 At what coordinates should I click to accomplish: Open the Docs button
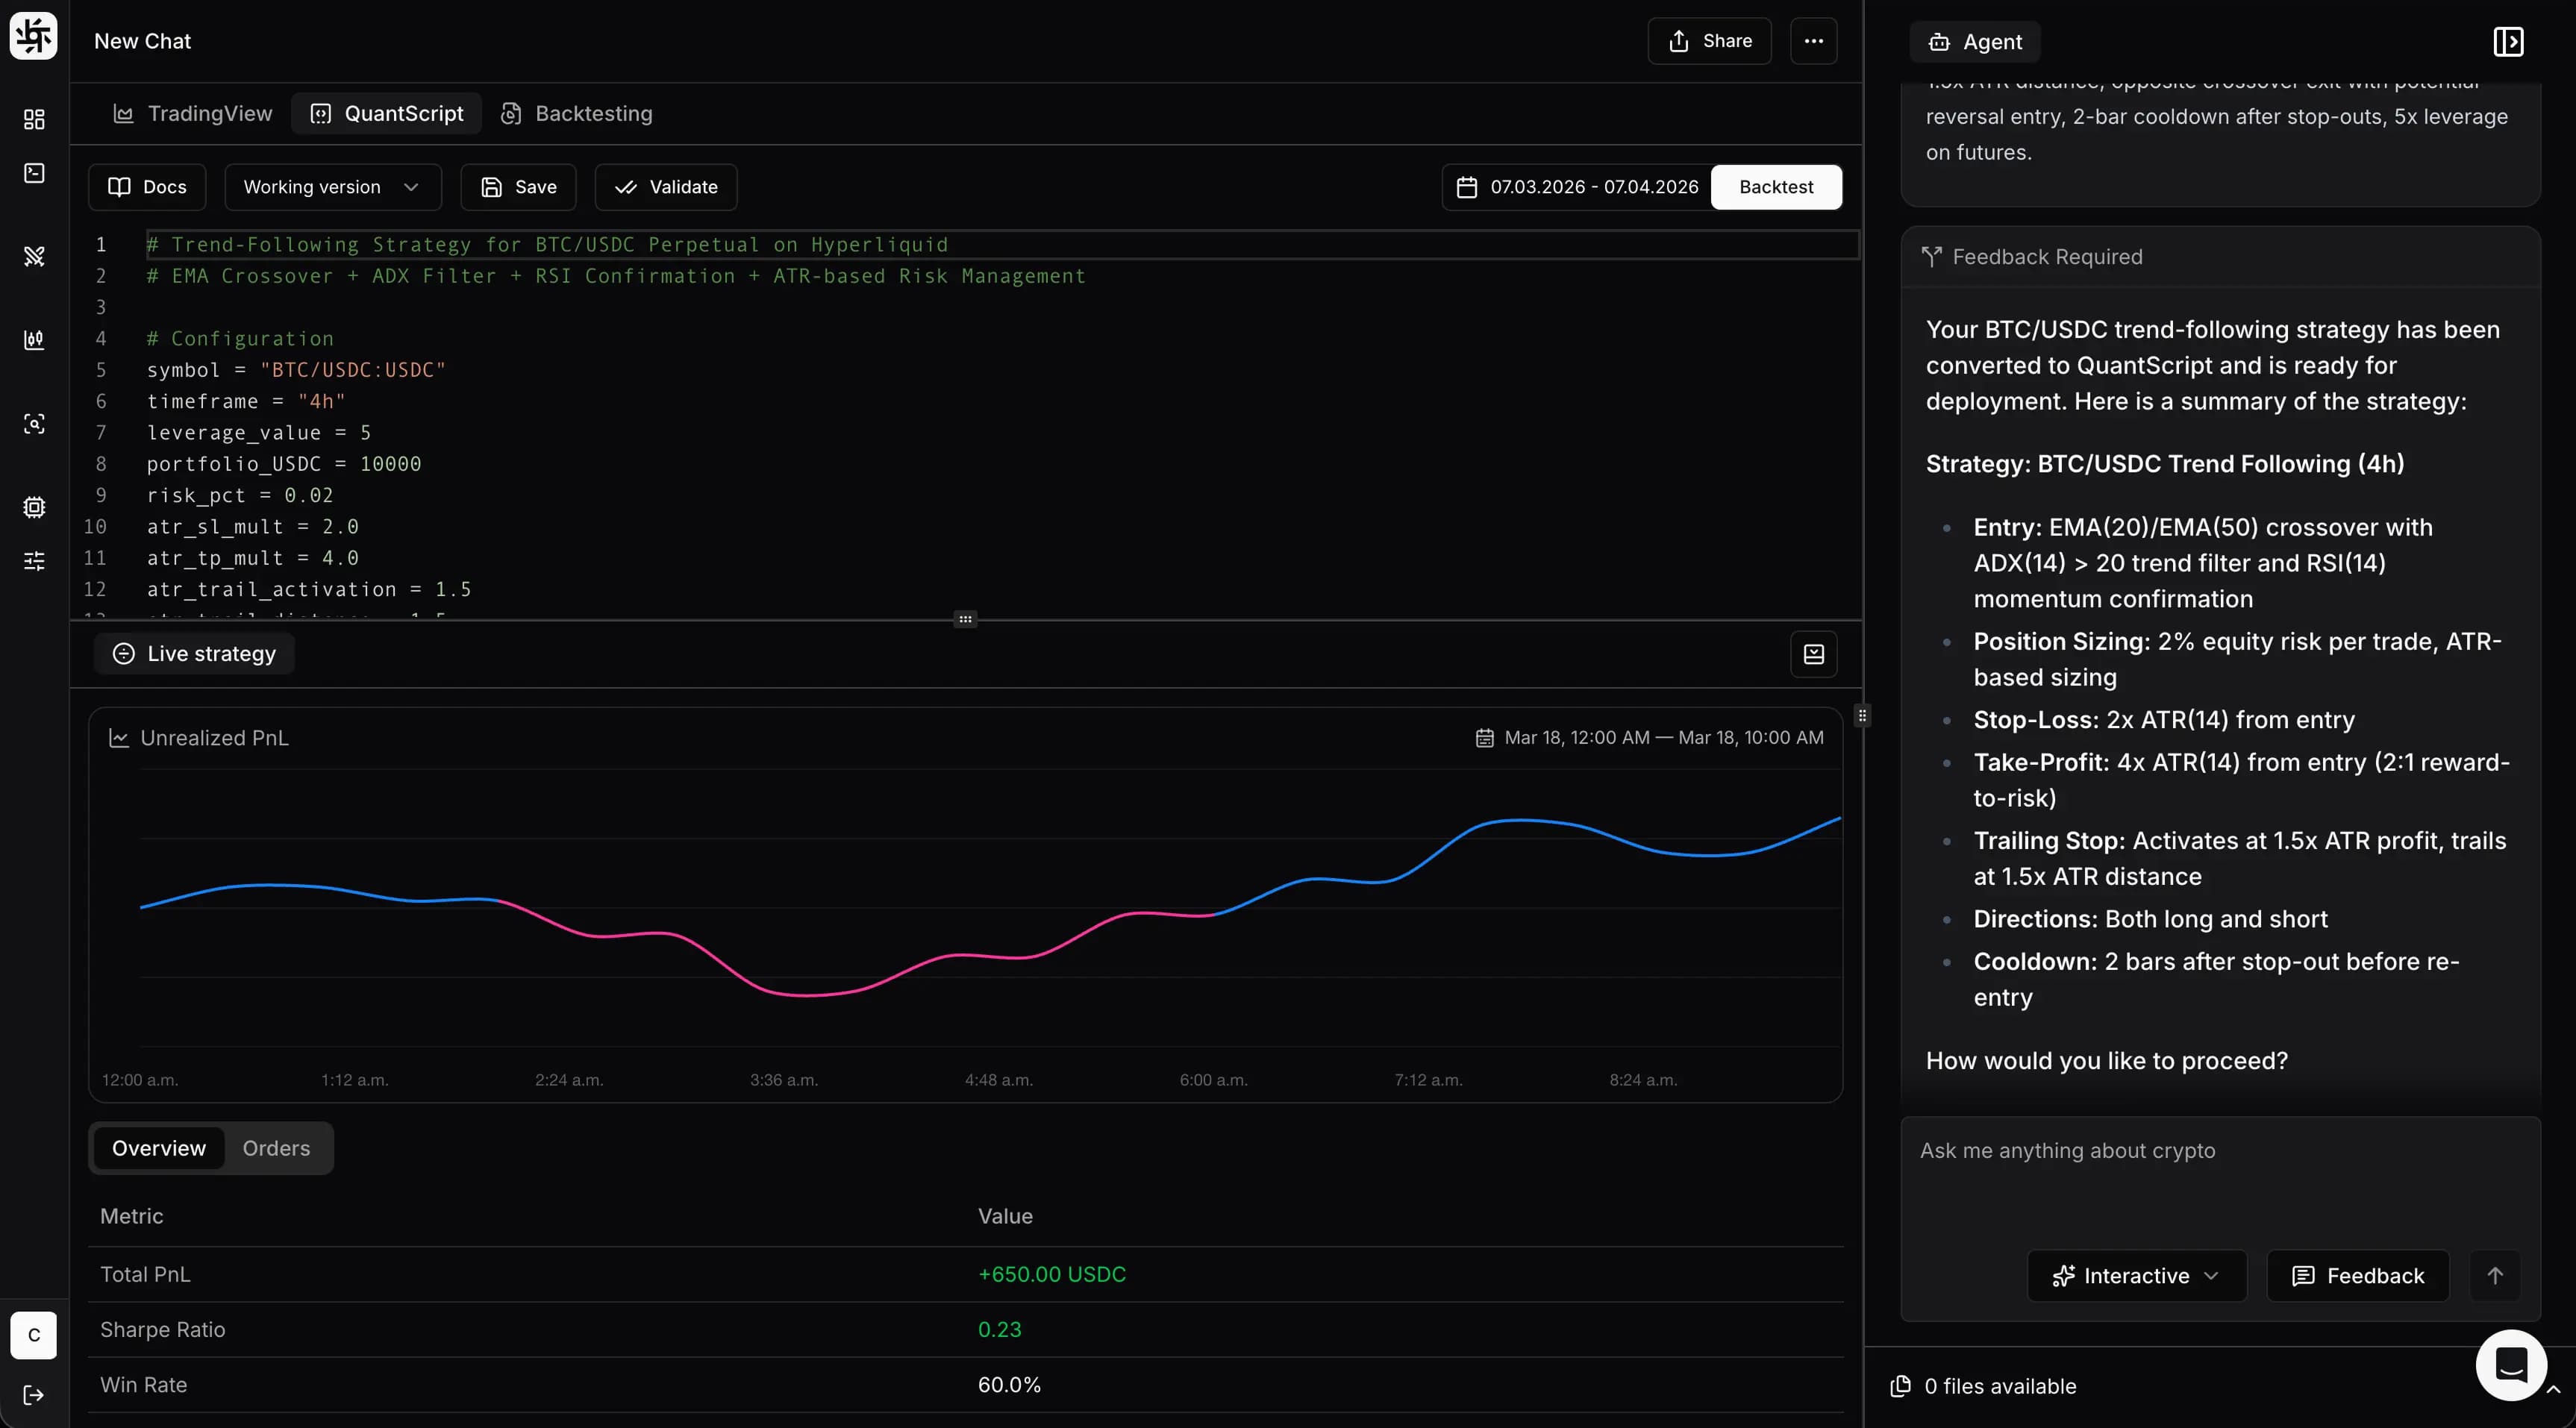(147, 187)
